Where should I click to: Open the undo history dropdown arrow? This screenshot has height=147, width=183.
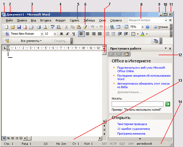click(x=97, y=27)
